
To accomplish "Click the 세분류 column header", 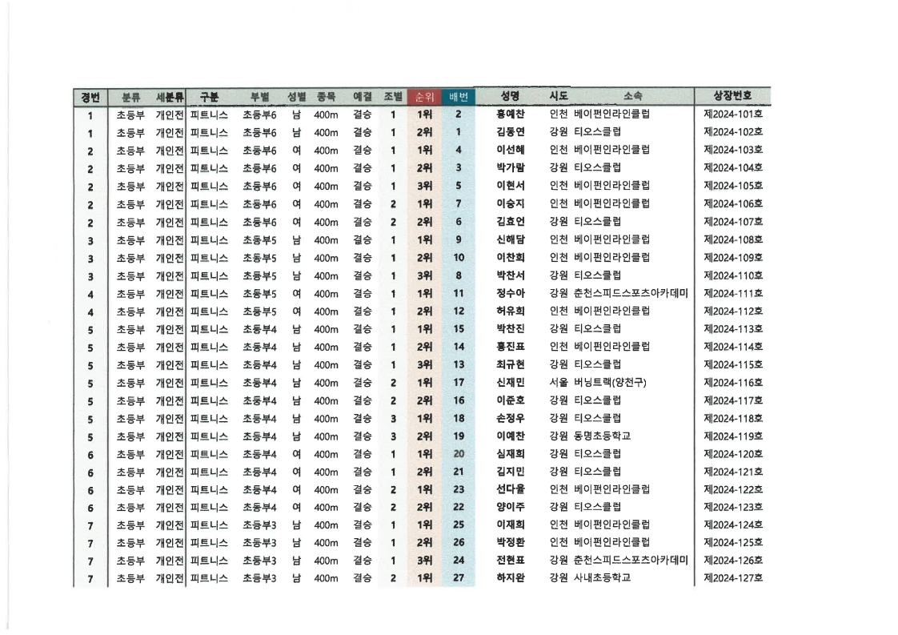I will 170,98.
